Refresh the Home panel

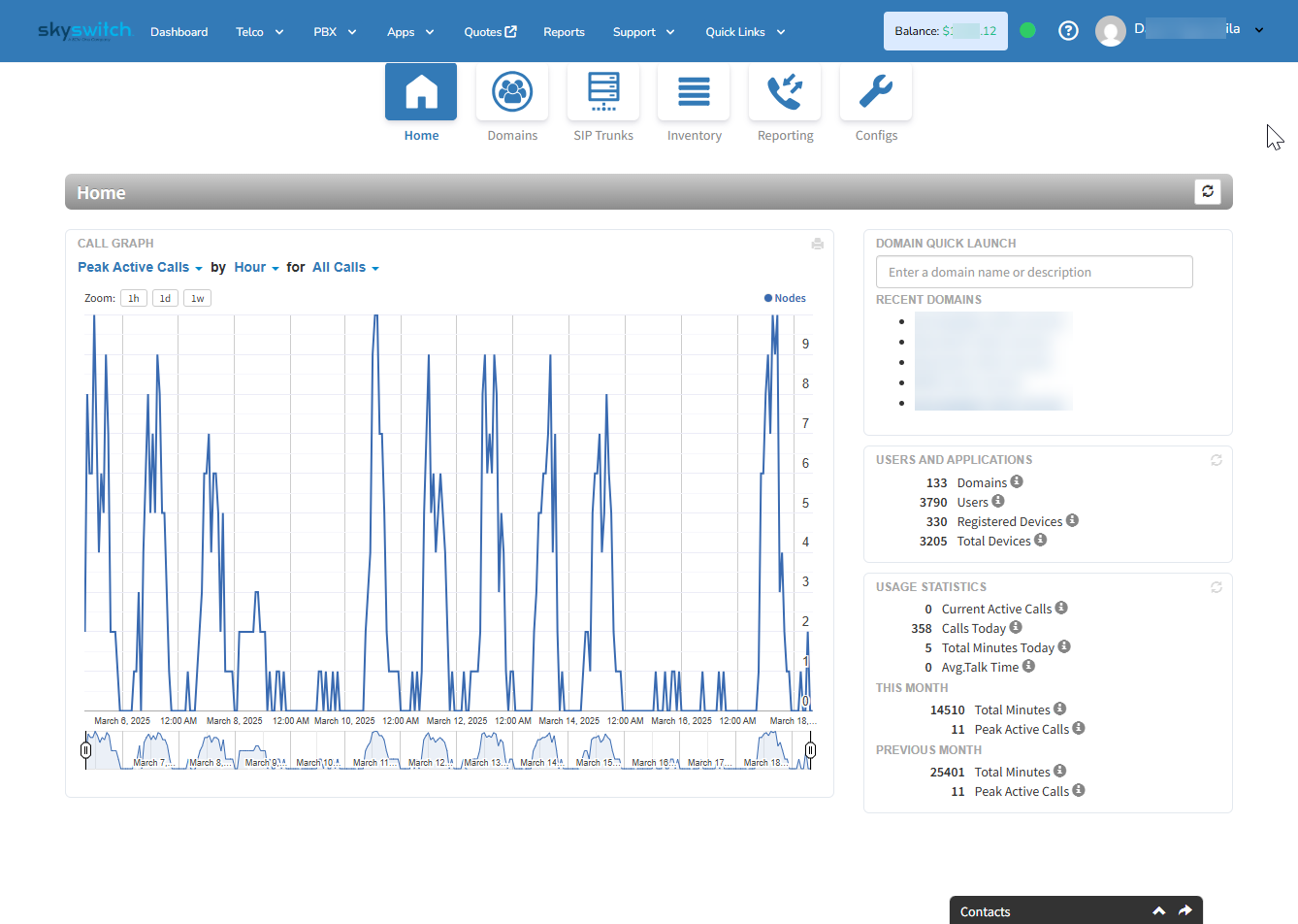1207,191
